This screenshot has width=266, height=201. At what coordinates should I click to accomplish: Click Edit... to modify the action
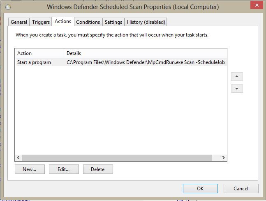click(63, 169)
